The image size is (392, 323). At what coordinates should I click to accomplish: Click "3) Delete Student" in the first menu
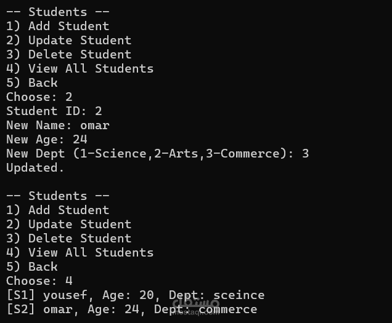click(69, 54)
